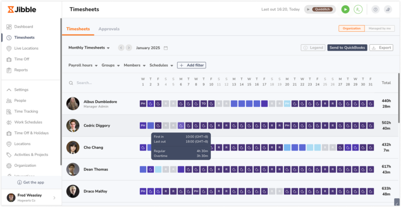Click Albus Dumbledore's light blue PH cell day 20

(287, 104)
